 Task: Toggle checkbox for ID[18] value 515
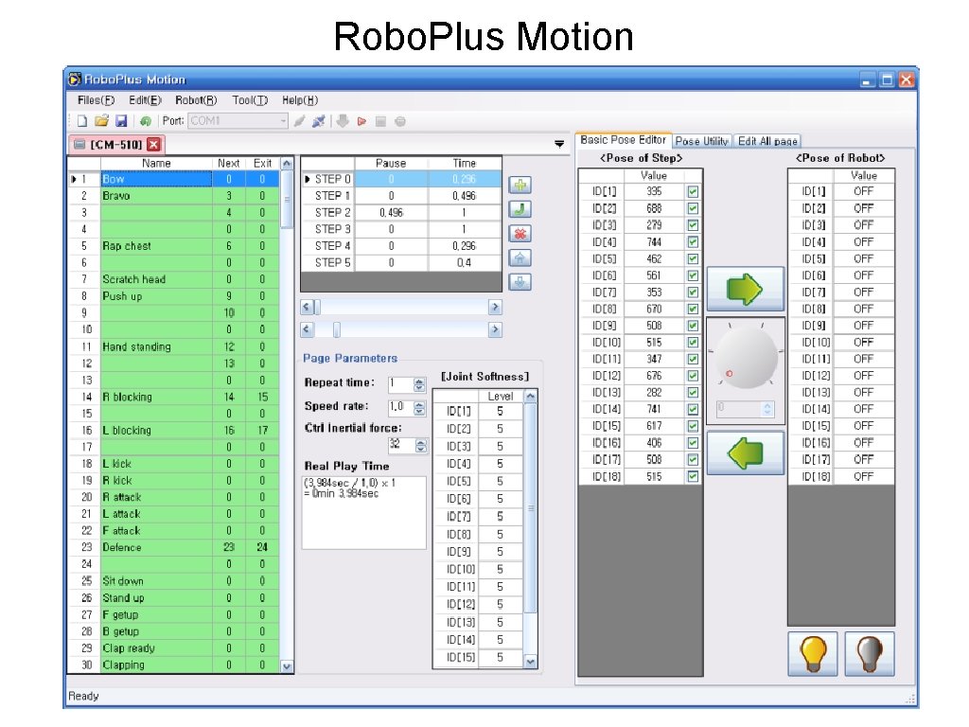693,476
